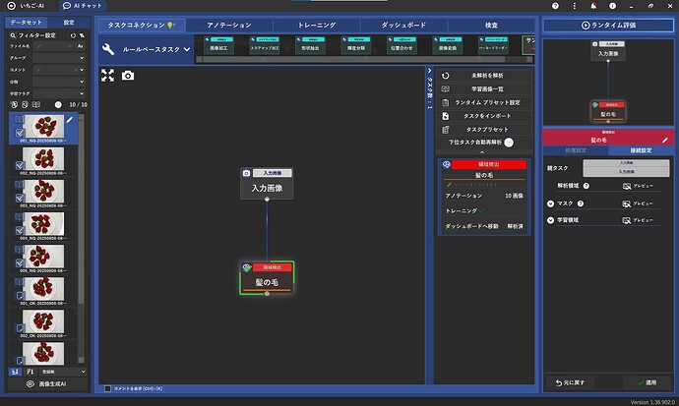Toggle the round switch beside 10 / 10
The height and width of the screenshot is (406, 679).
click(x=58, y=104)
